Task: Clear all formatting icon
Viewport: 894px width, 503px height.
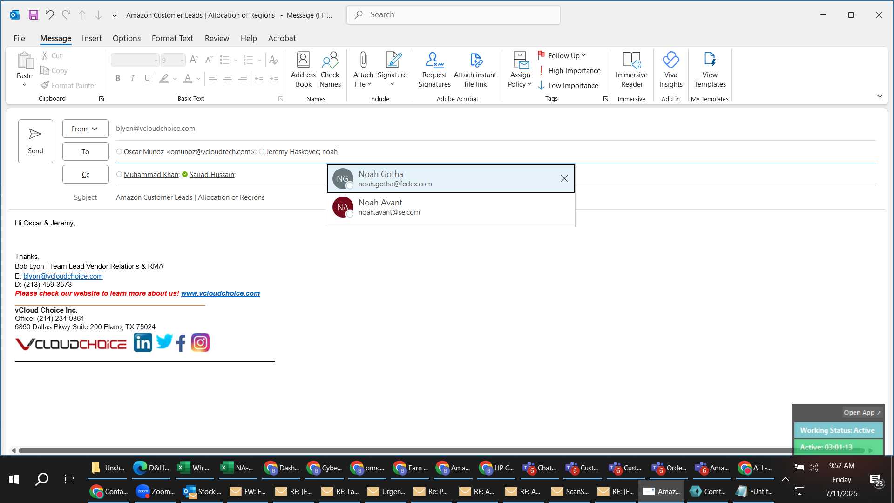Action: click(x=274, y=60)
